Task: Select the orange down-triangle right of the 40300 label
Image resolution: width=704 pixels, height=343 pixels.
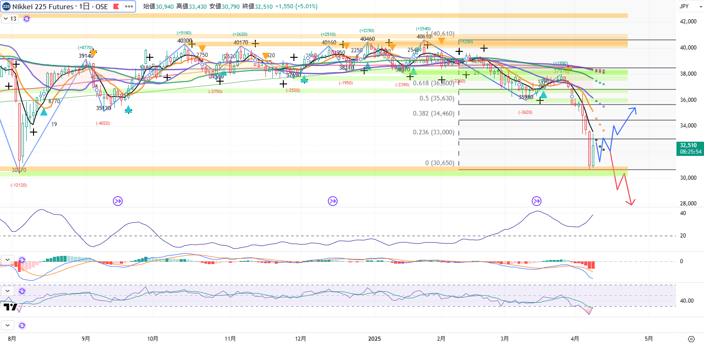Action: 202,48
